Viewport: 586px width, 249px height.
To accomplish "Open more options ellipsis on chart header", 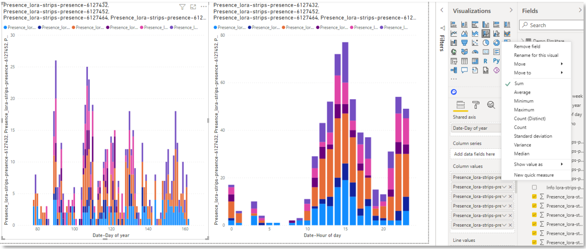I will (204, 7).
